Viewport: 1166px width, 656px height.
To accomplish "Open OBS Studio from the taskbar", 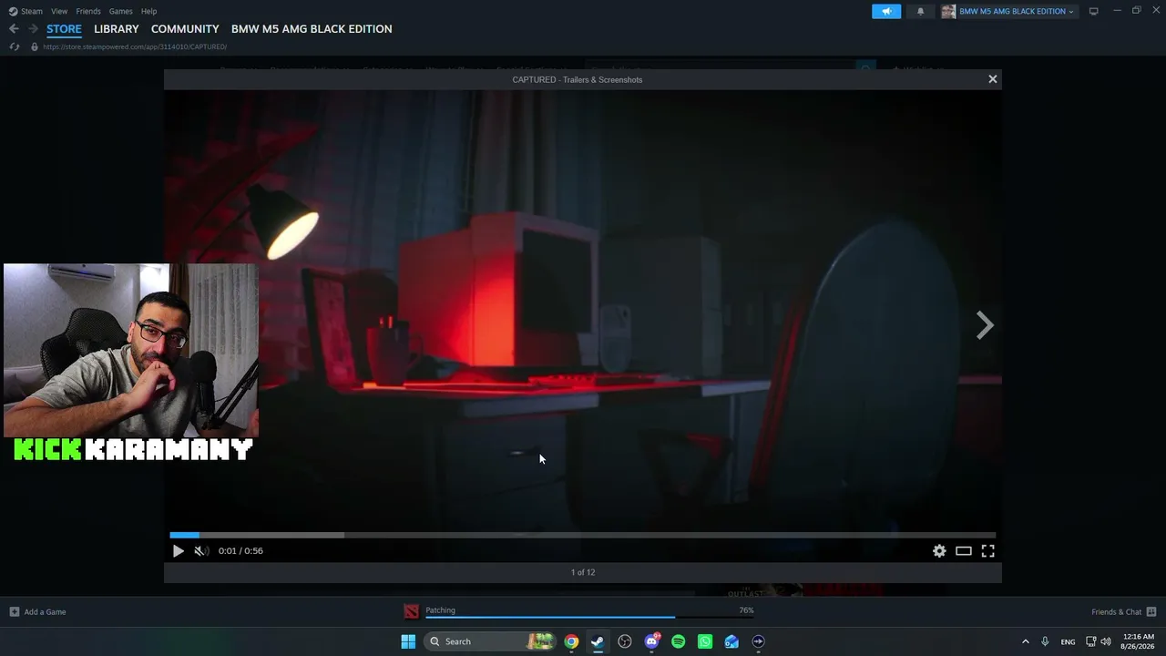I will tap(625, 641).
